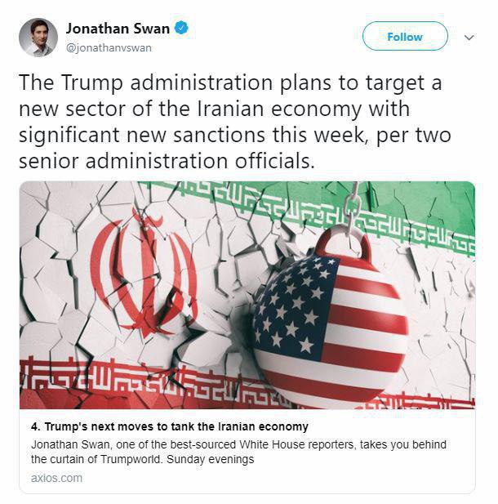Follow Jonathan Swan
Image resolution: width=498 pixels, height=504 pixels.
(x=405, y=36)
